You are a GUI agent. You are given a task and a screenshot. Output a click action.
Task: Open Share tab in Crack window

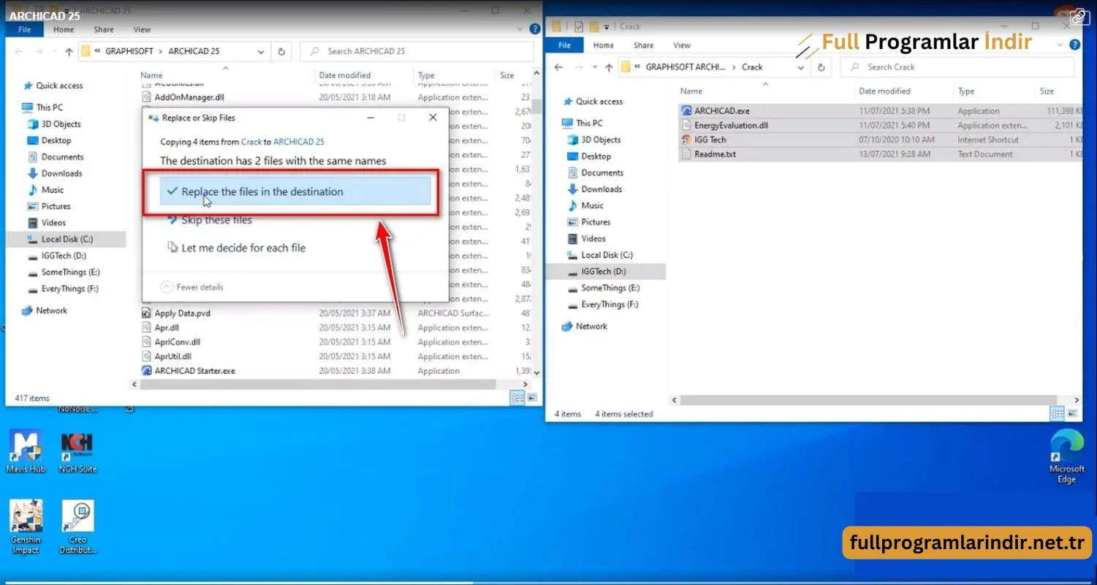point(644,45)
